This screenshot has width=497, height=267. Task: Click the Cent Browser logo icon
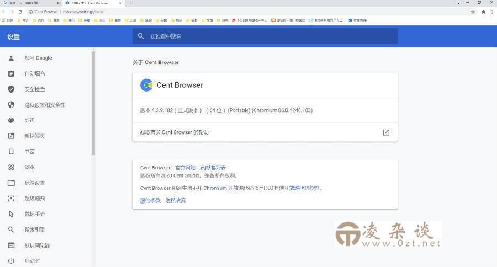tap(146, 85)
